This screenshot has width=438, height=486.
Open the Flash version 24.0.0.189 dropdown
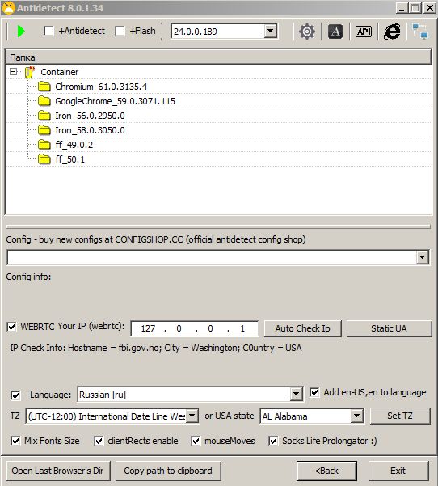(271, 31)
